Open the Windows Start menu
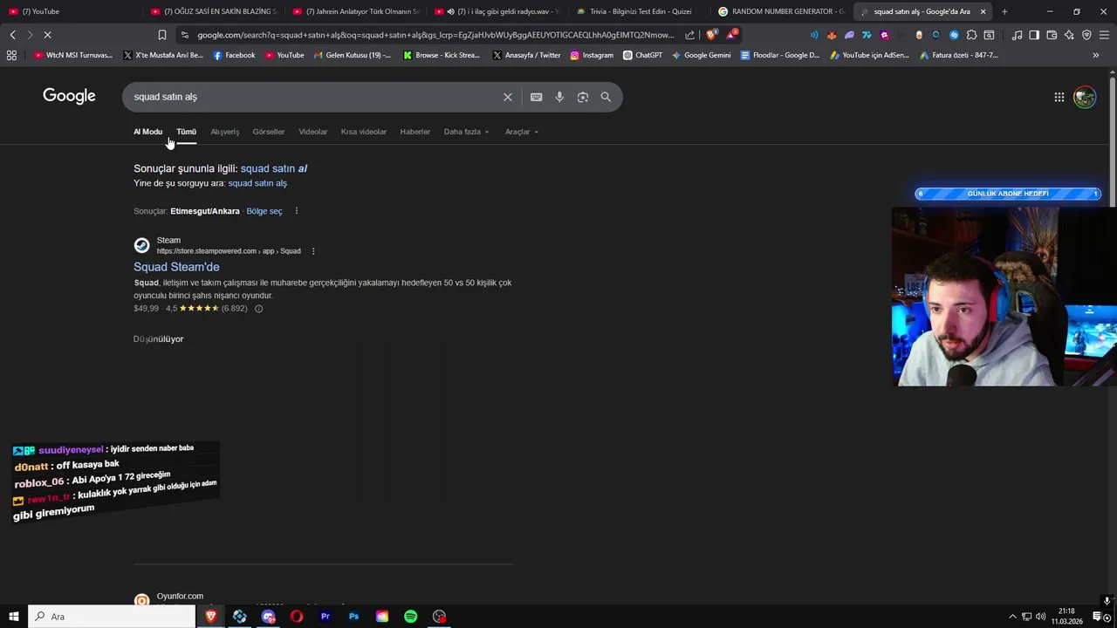 tap(14, 617)
